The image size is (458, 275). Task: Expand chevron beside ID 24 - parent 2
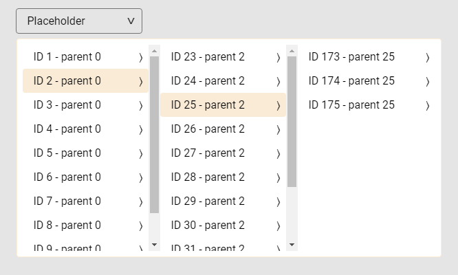pyautogui.click(x=278, y=82)
